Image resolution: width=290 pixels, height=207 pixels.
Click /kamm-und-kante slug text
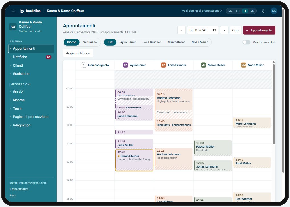click(x=30, y=31)
